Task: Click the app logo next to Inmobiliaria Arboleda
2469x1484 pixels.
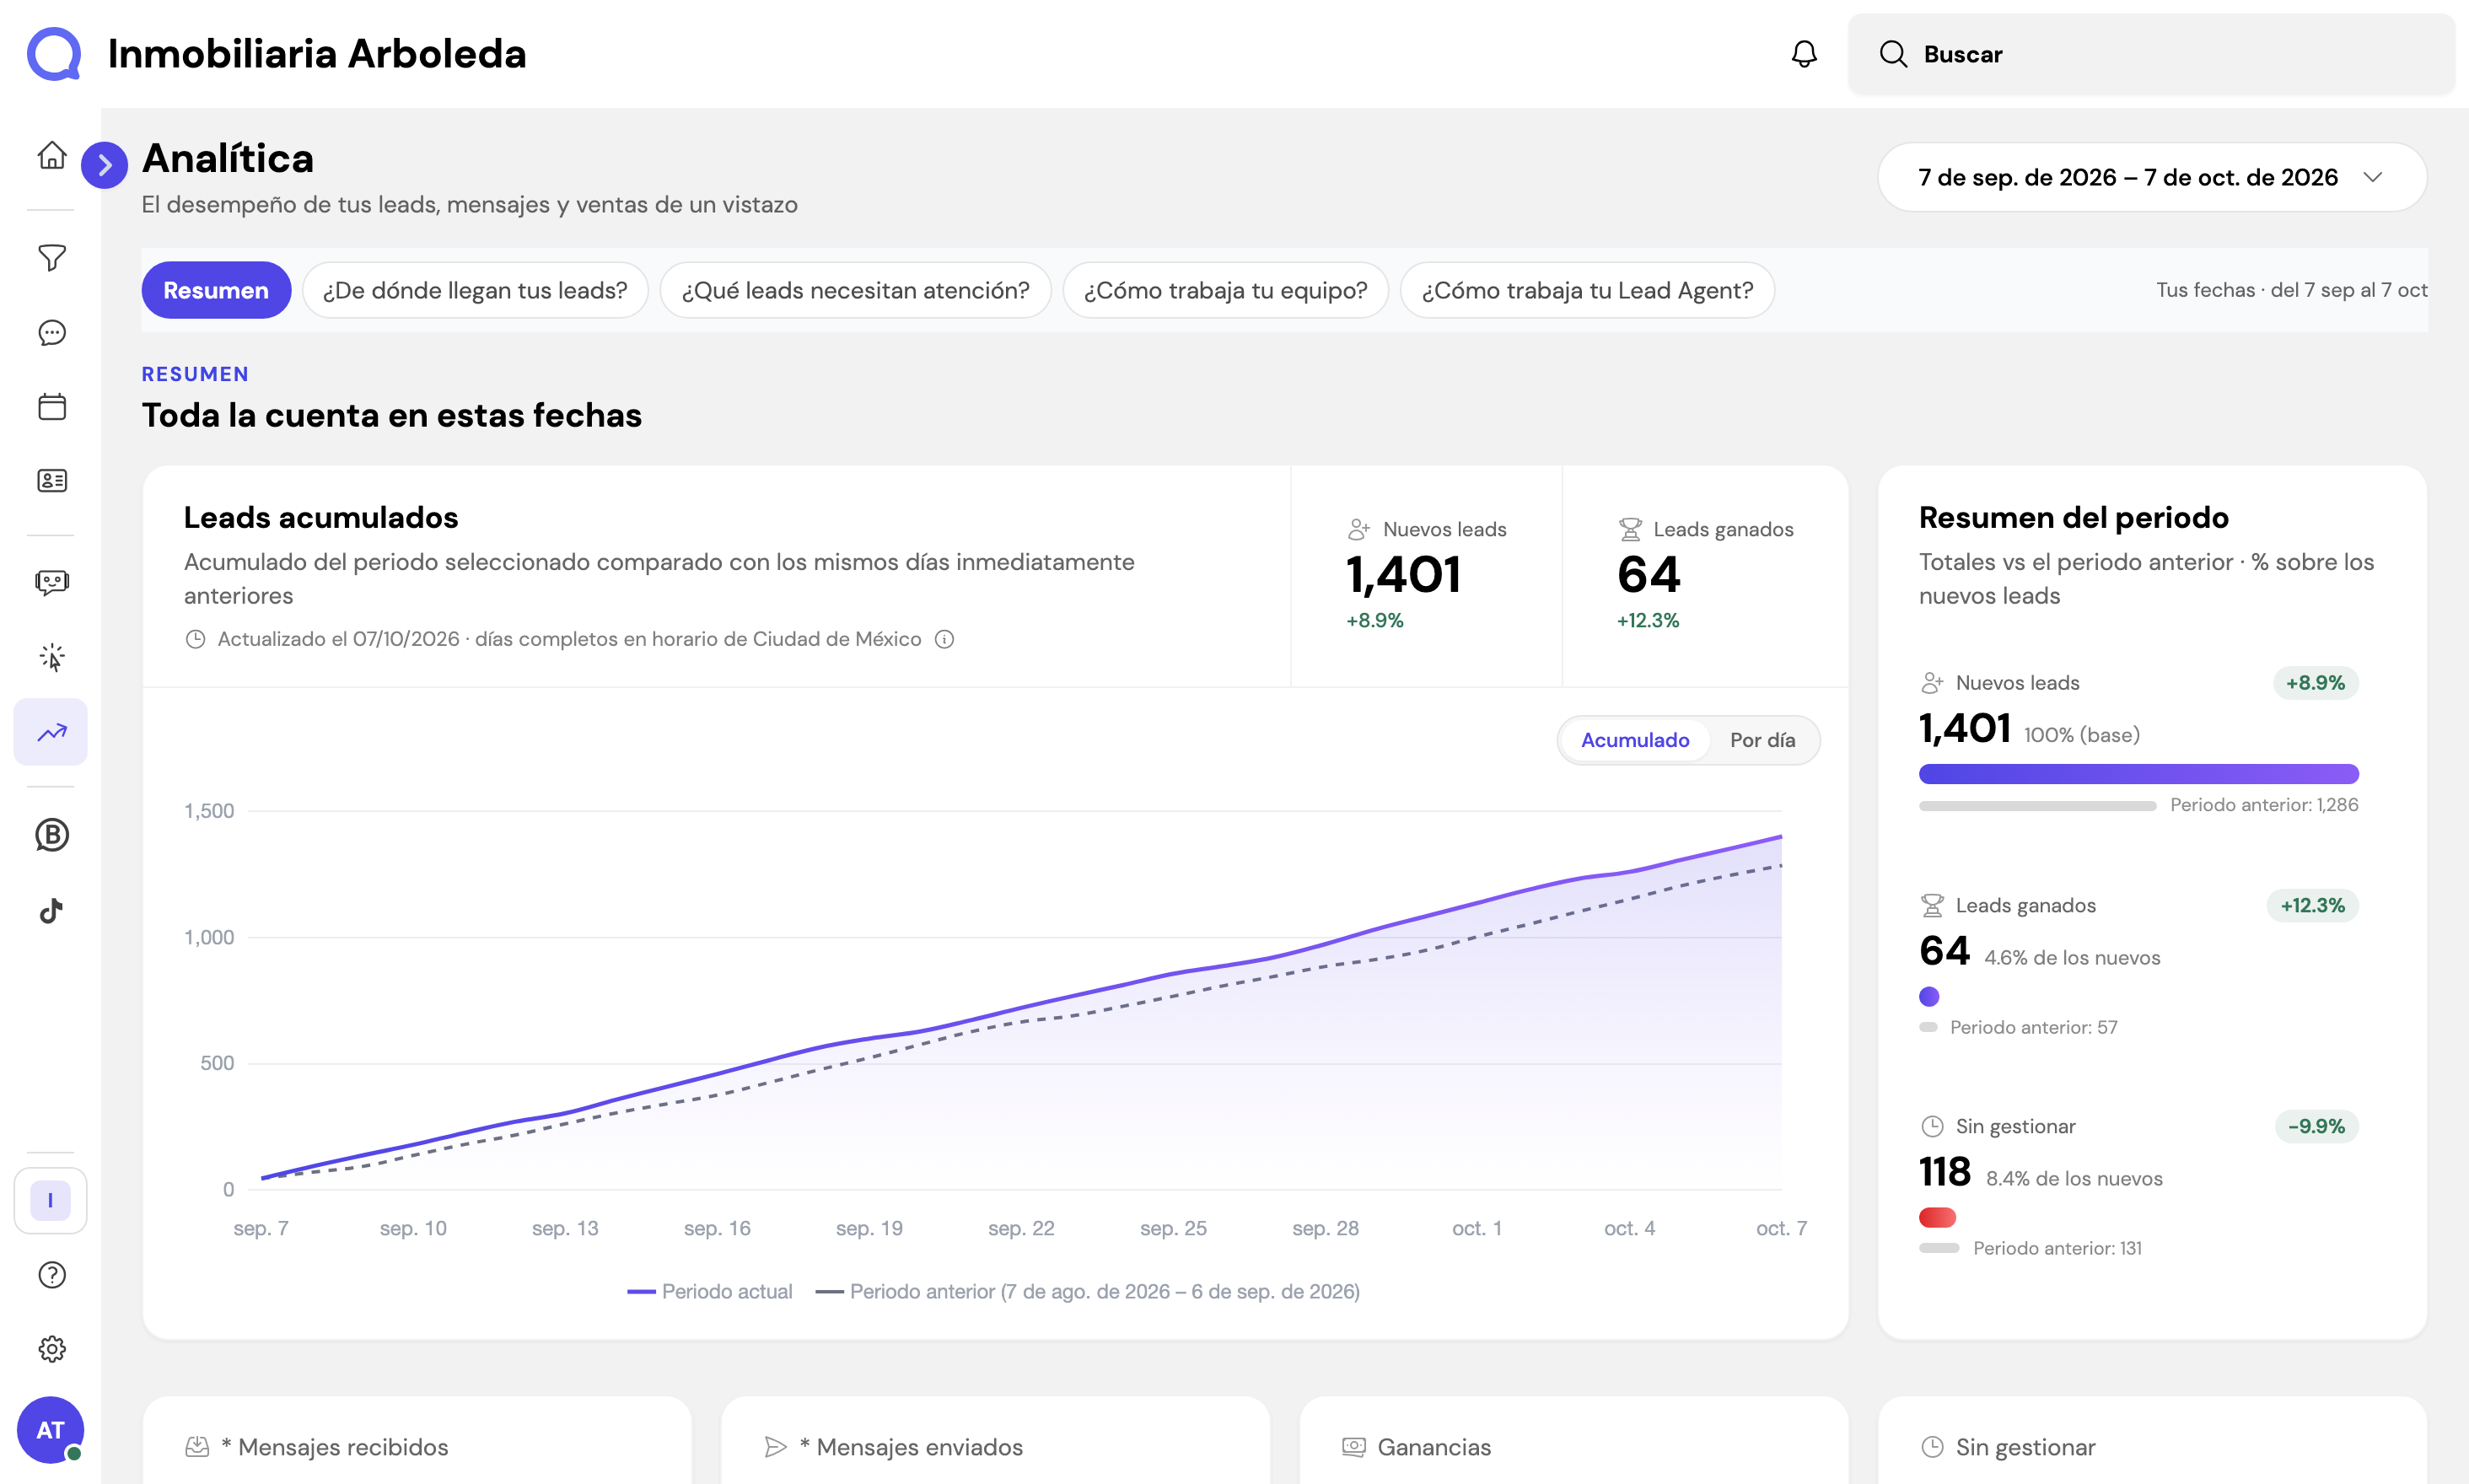Action: pyautogui.click(x=54, y=54)
